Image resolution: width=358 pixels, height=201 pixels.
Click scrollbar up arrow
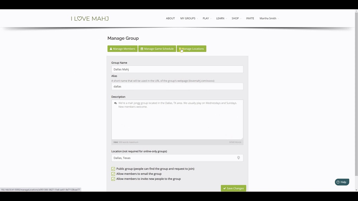356,11
